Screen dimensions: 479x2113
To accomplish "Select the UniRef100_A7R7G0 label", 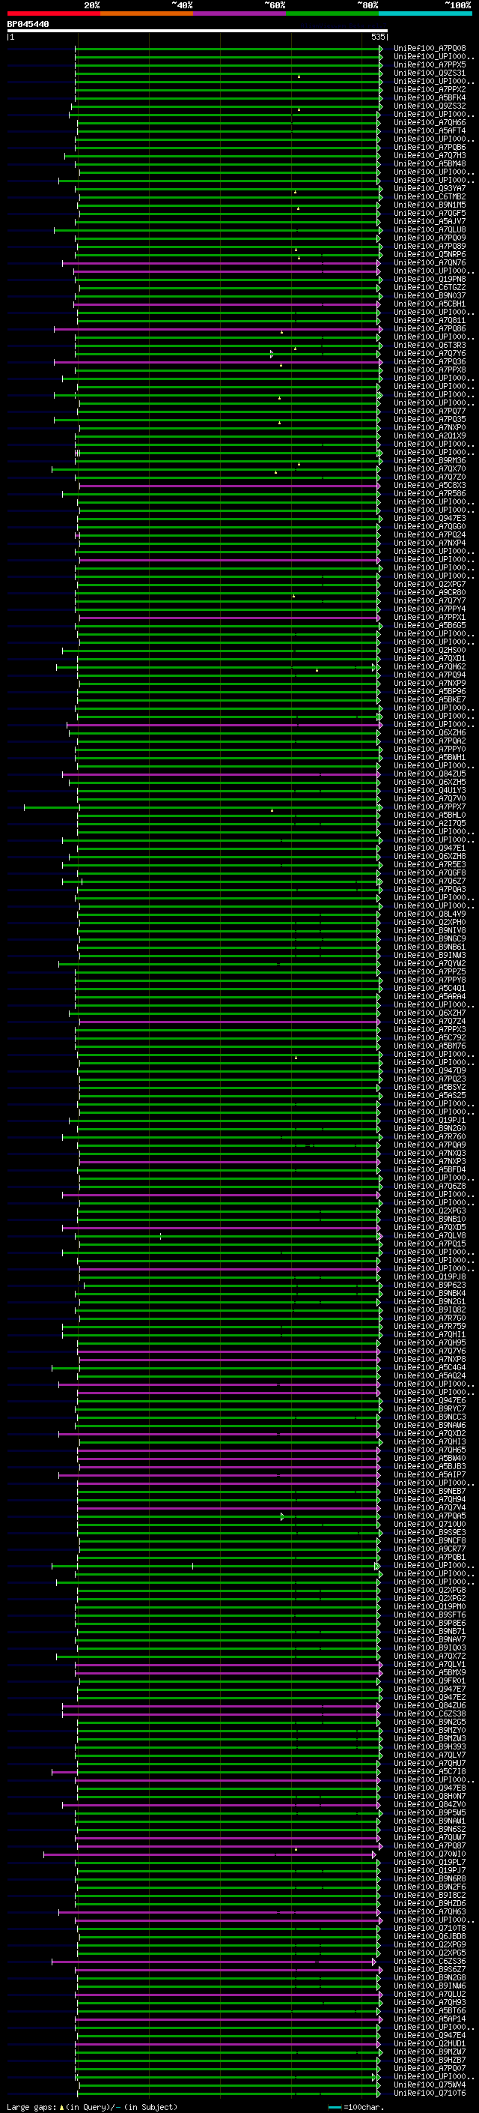I will click(x=429, y=1317).
